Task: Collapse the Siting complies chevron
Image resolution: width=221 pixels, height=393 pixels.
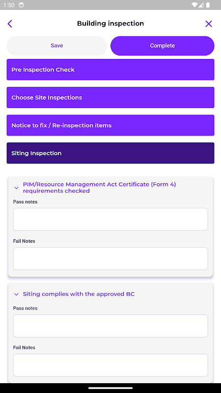Action: [x=16, y=294]
